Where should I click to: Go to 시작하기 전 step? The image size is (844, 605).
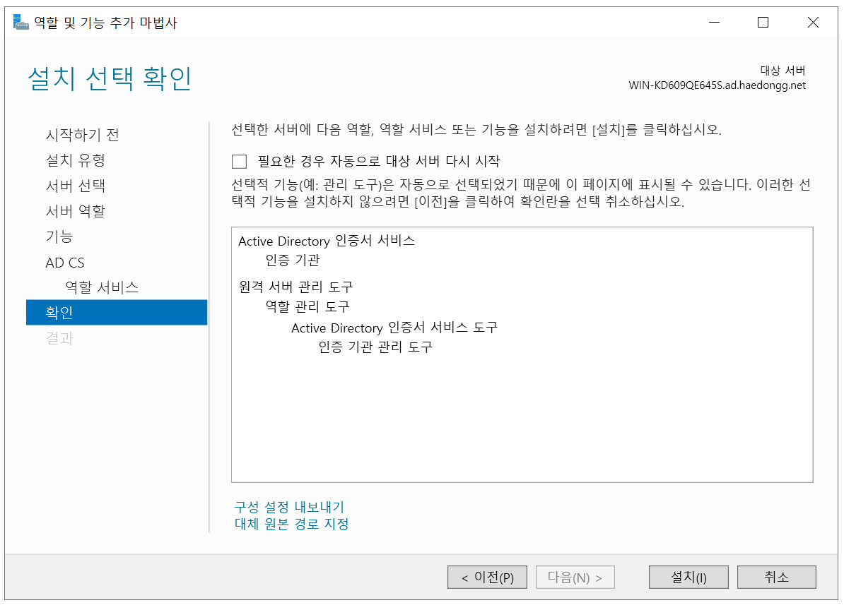(x=83, y=134)
